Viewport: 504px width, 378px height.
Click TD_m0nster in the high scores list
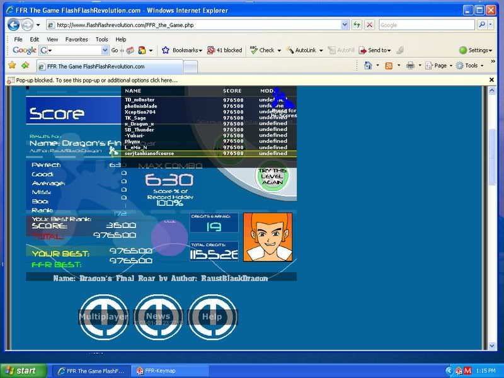(x=139, y=100)
